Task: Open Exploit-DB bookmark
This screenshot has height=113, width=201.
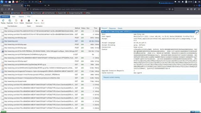Action: point(61,13)
